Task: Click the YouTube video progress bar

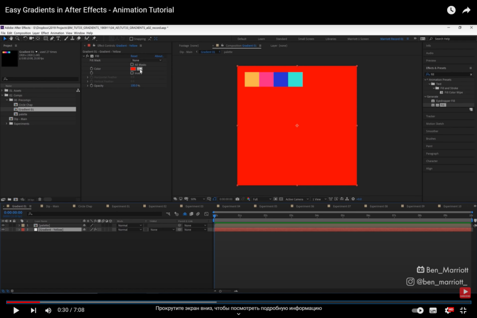Action: [x=238, y=302]
